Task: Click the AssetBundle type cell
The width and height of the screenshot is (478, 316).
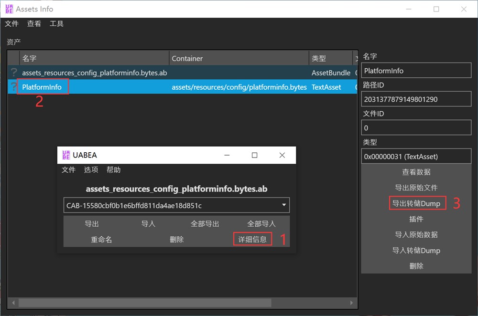Action: click(331, 73)
